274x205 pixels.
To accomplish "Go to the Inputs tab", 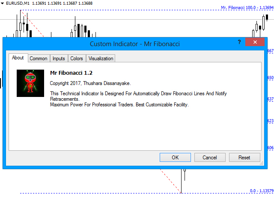I will pyautogui.click(x=59, y=59).
